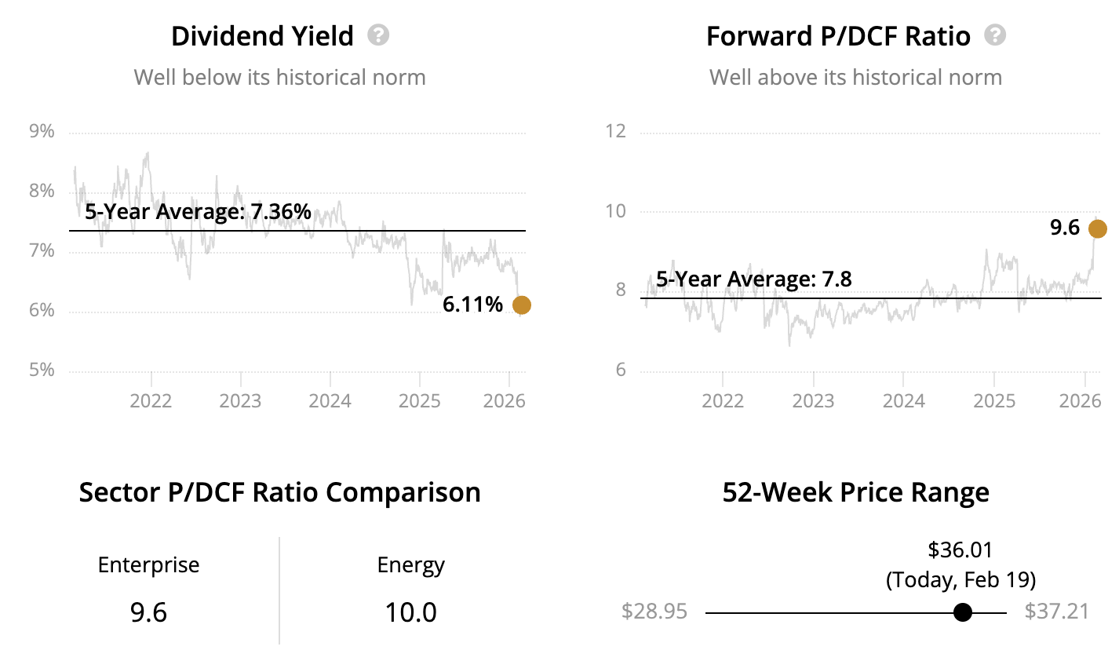This screenshot has width=1119, height=661.
Task: Click the Forward P/DCF Ratio title
Action: pyautogui.click(x=838, y=36)
